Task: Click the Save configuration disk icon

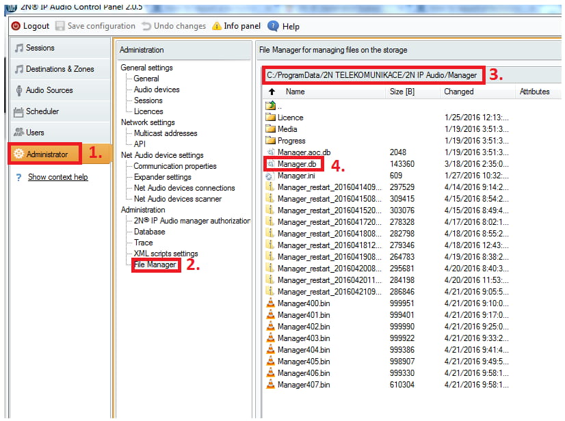Action: [x=60, y=26]
